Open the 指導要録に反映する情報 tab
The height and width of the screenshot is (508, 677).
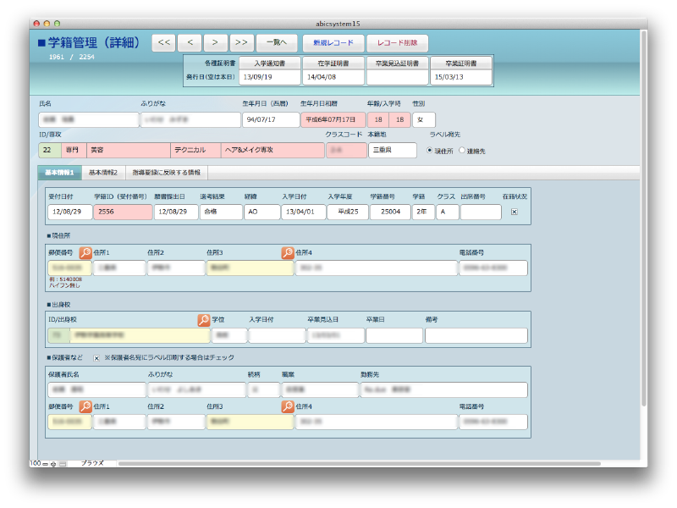(166, 172)
